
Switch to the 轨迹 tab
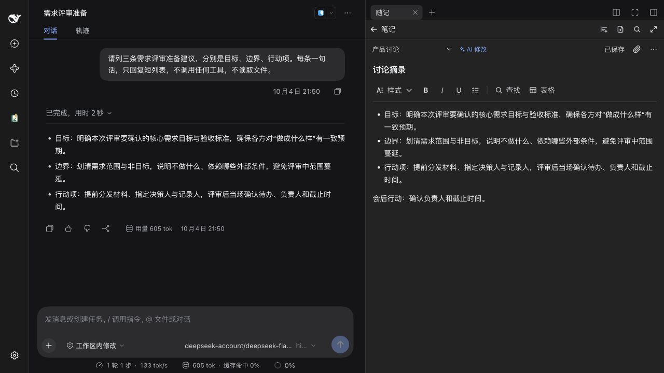pyautogui.click(x=82, y=31)
